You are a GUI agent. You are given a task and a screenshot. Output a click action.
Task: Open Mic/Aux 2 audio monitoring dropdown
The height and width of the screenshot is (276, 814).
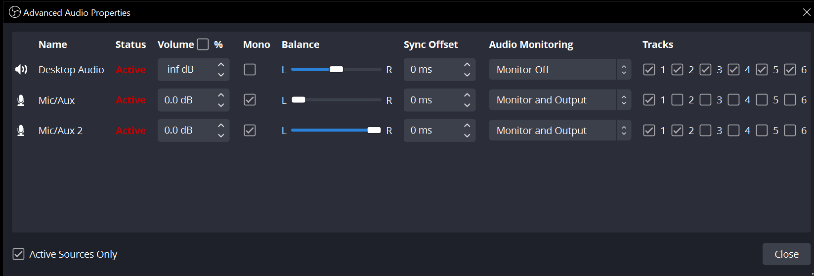tap(560, 131)
